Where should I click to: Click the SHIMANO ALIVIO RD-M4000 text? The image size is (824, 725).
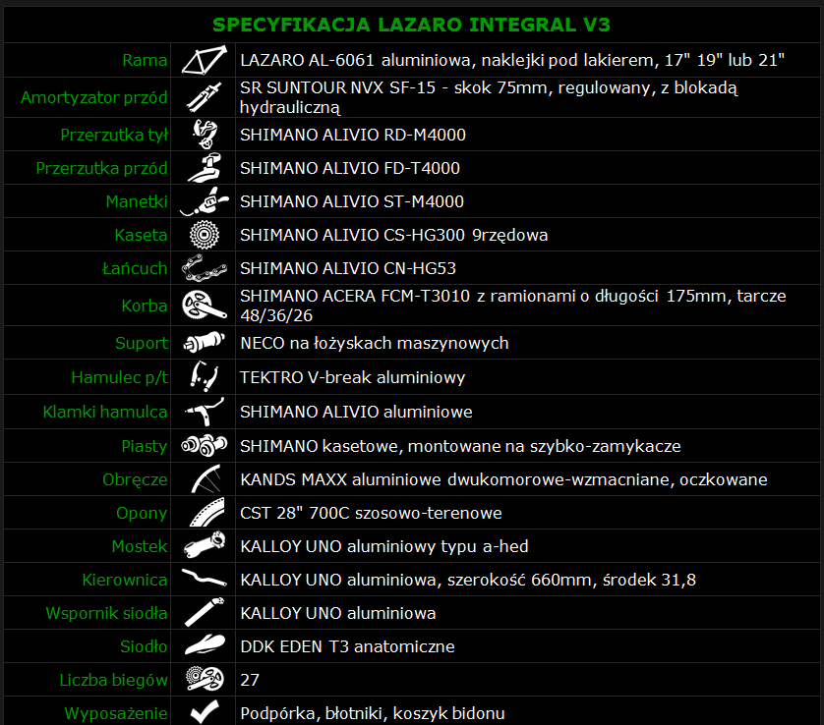click(353, 135)
